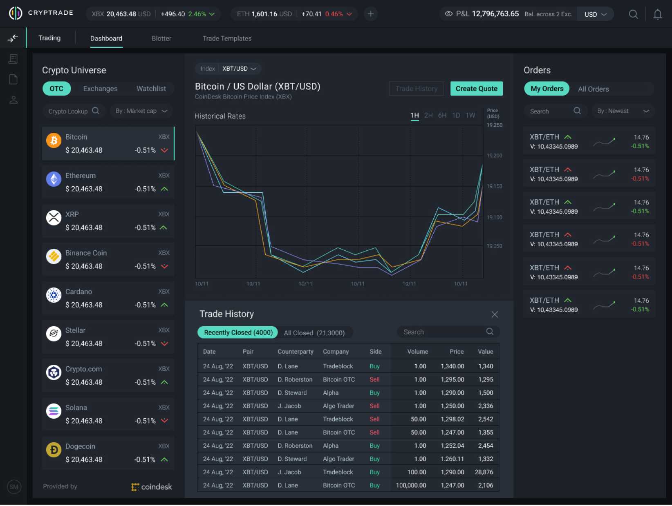This screenshot has height=506, width=672.
Task: Select the 1D chart time range
Action: tap(456, 116)
